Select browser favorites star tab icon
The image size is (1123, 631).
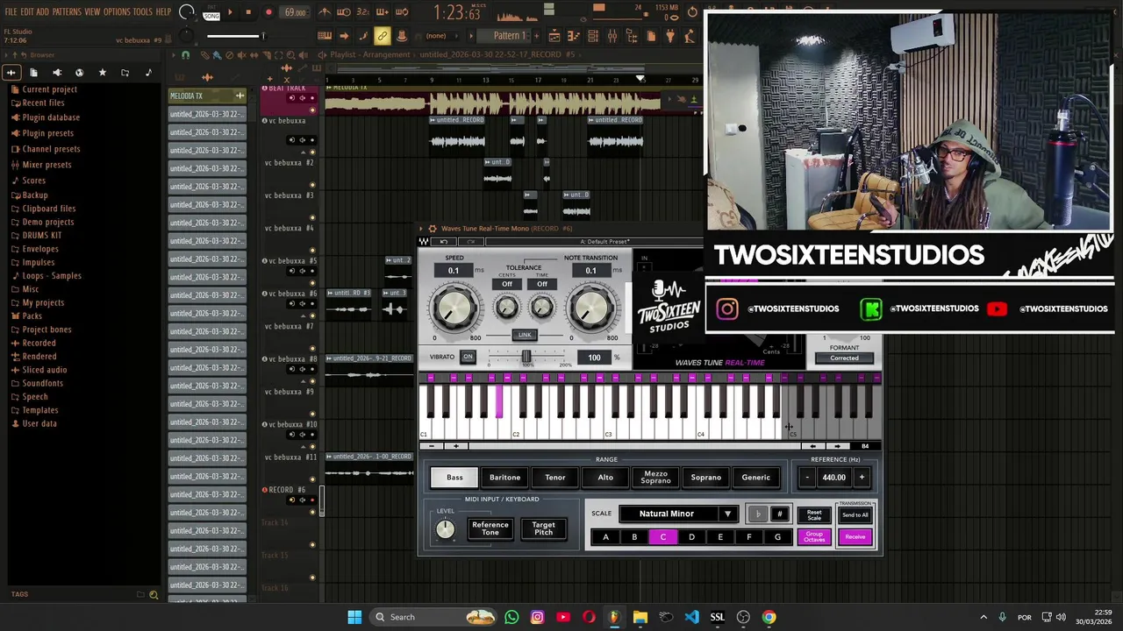click(102, 73)
